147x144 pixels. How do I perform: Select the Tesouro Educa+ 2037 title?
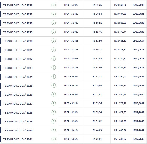click(x=18, y=104)
